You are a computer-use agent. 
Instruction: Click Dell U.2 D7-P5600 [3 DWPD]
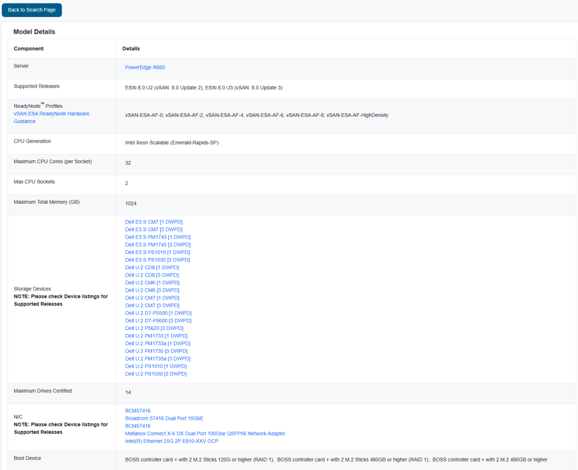coord(158,320)
